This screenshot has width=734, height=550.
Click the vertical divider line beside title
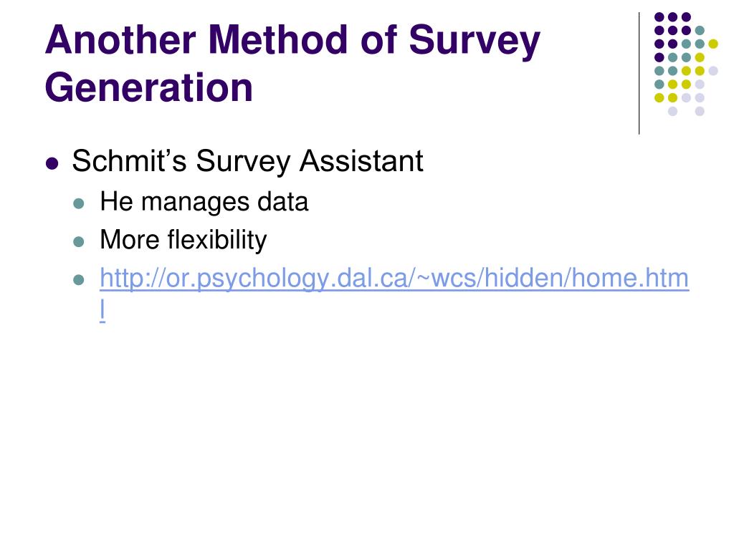click(639, 74)
